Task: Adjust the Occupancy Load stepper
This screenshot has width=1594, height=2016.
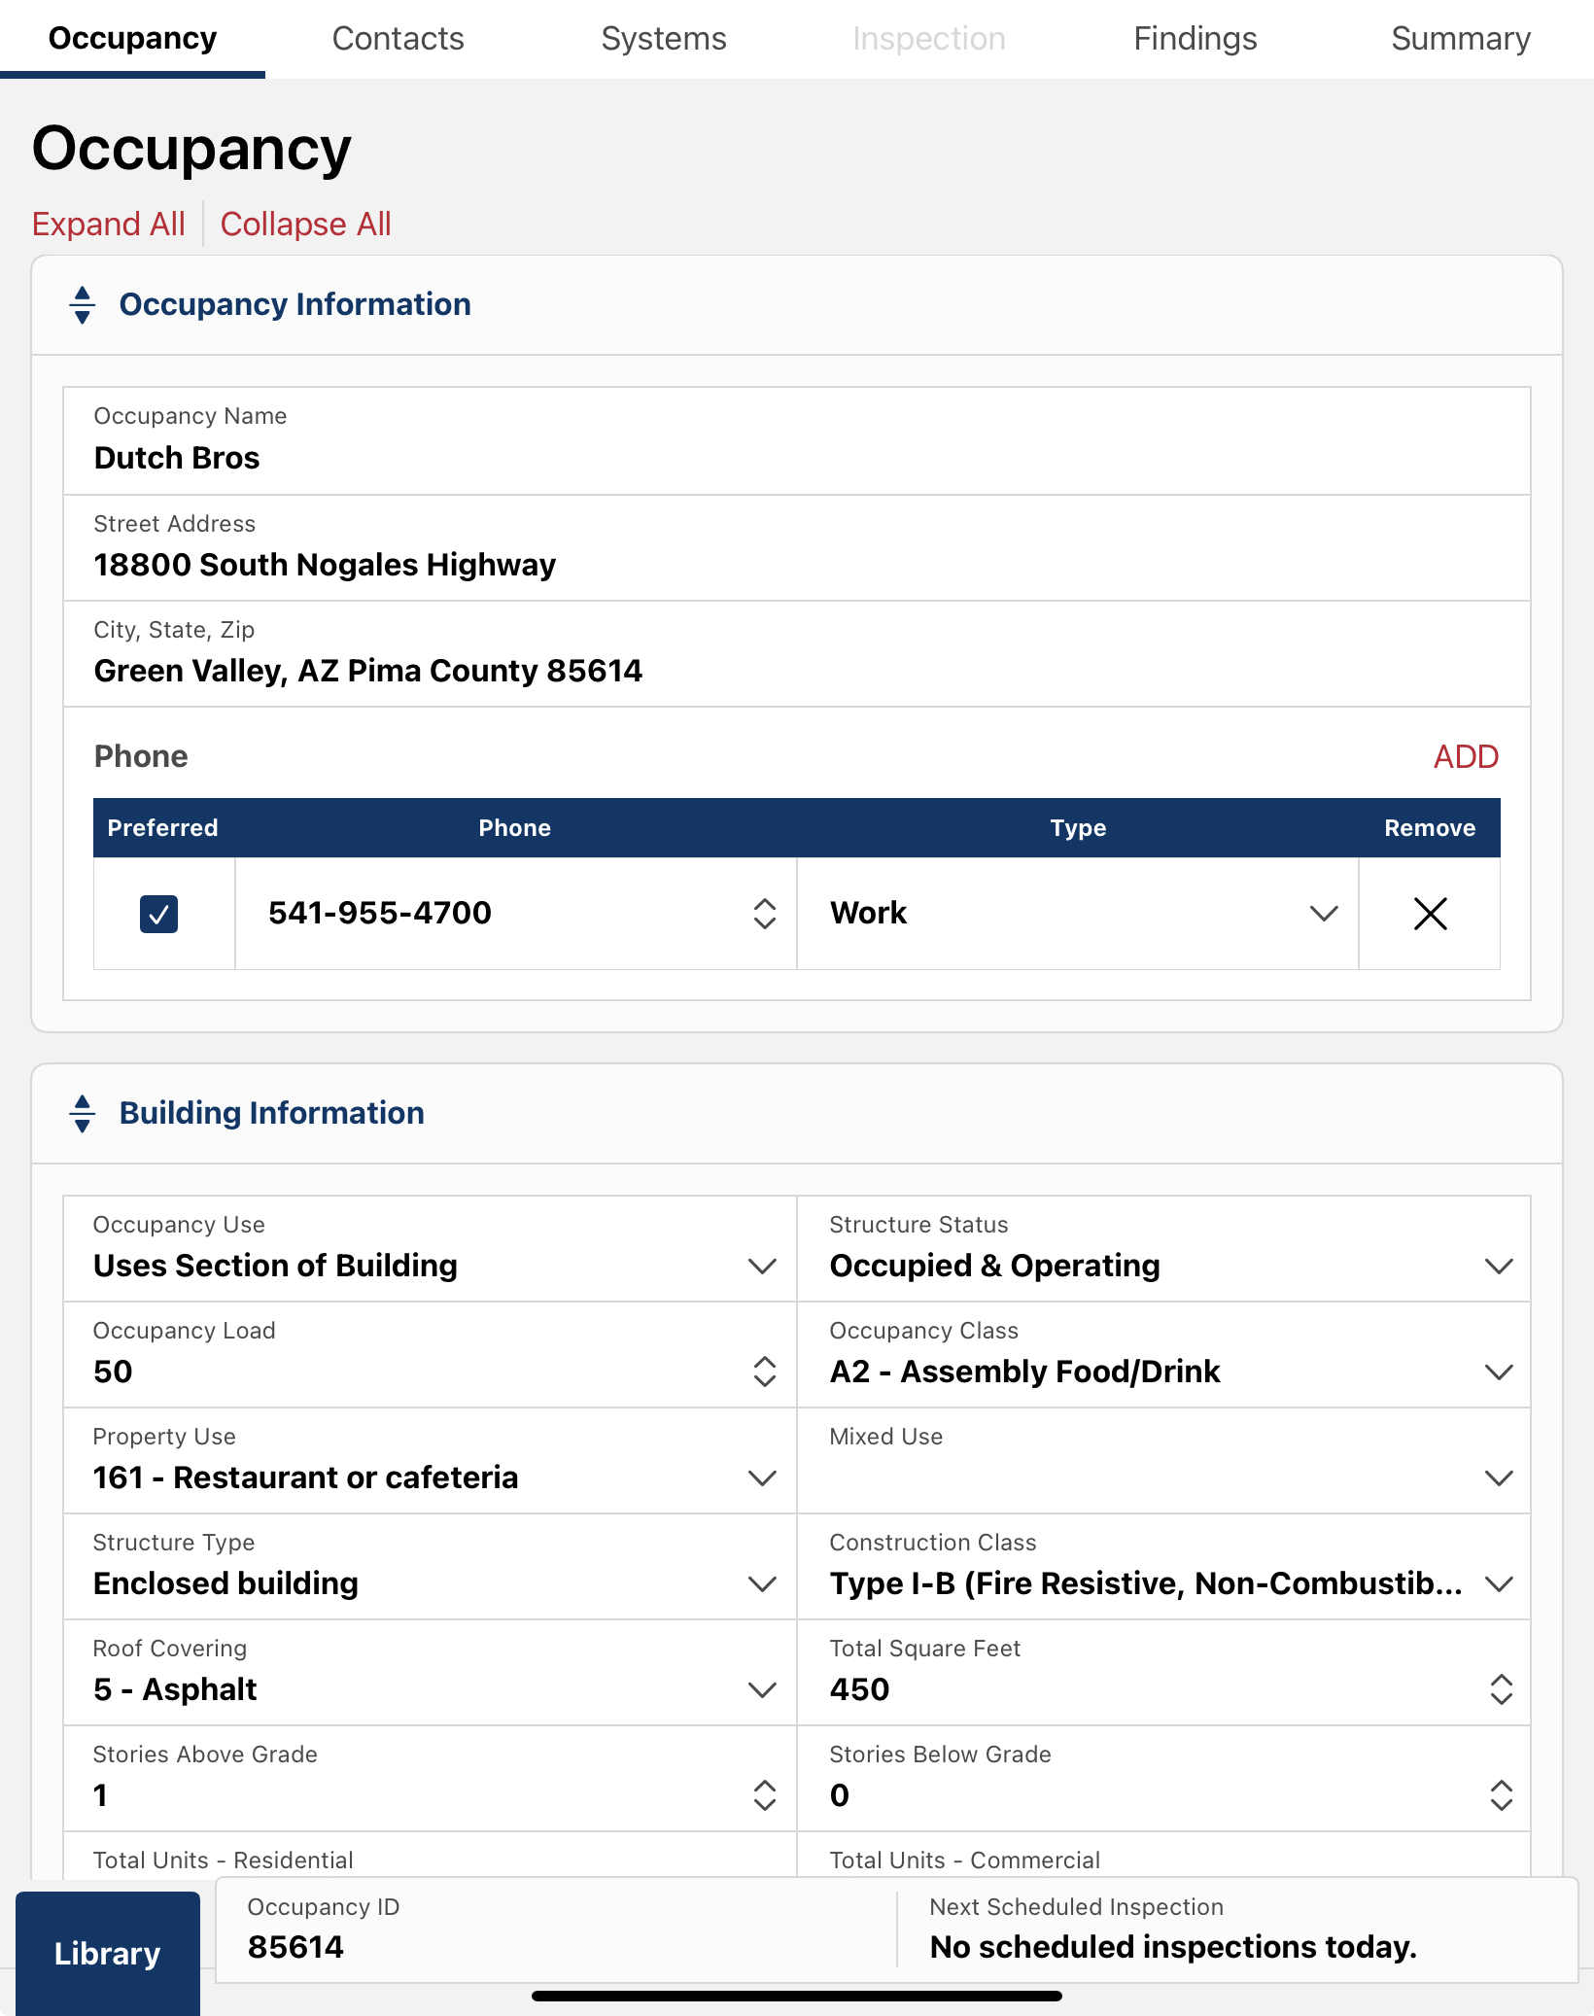Action: coord(765,1372)
